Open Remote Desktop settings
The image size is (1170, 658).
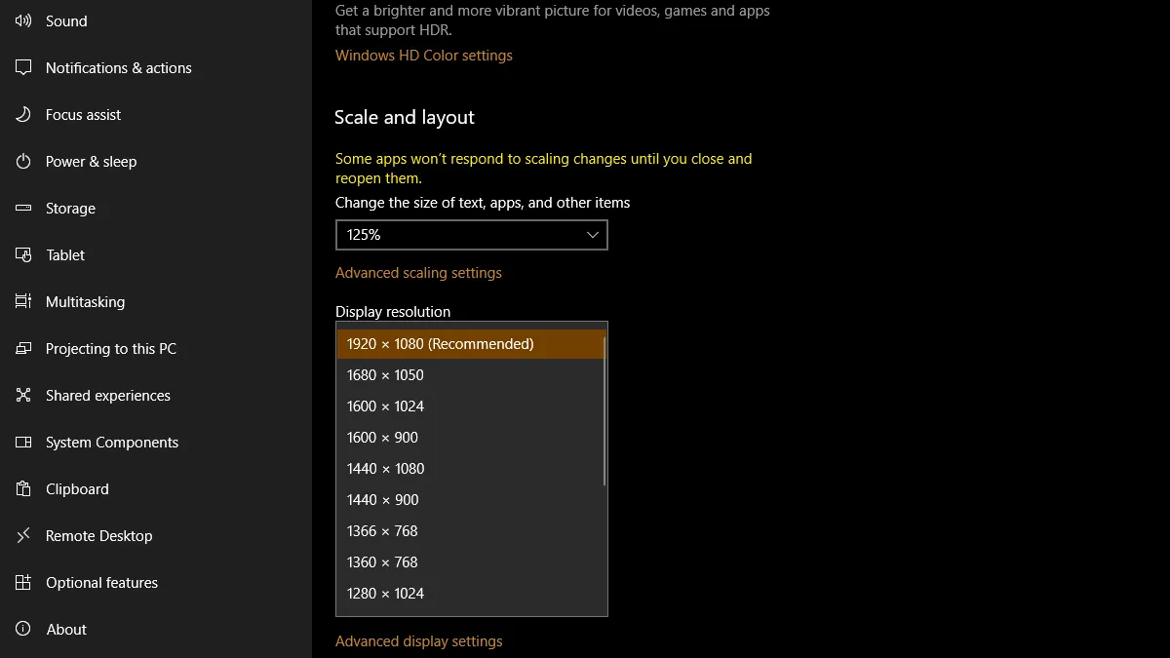(x=98, y=535)
